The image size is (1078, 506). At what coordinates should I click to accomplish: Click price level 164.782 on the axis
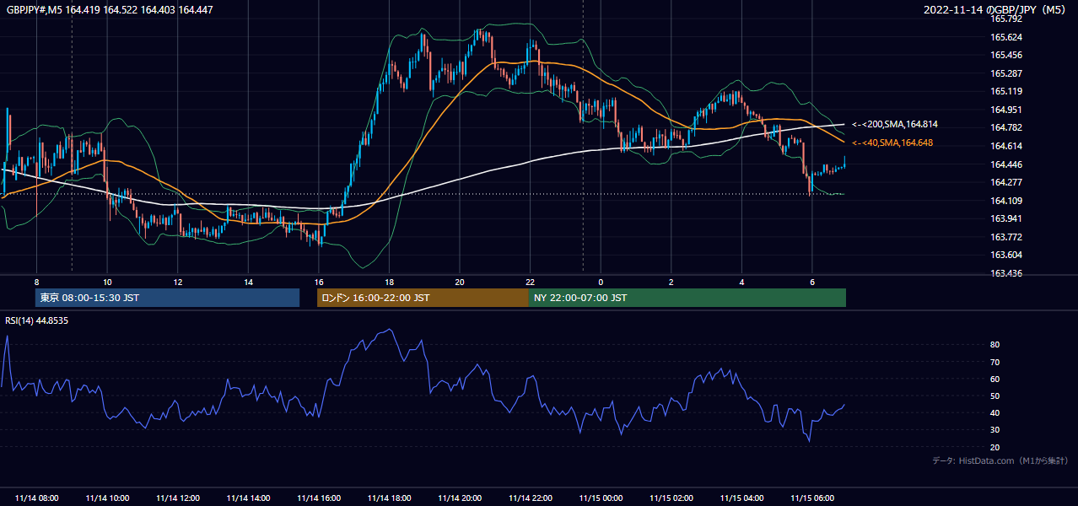coord(1006,127)
